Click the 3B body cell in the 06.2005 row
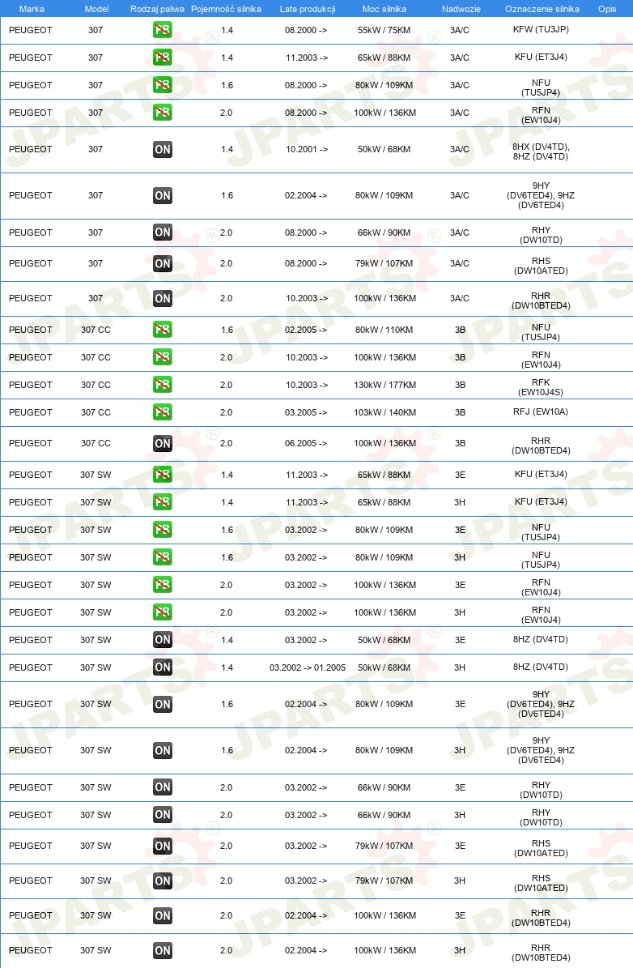 [461, 443]
